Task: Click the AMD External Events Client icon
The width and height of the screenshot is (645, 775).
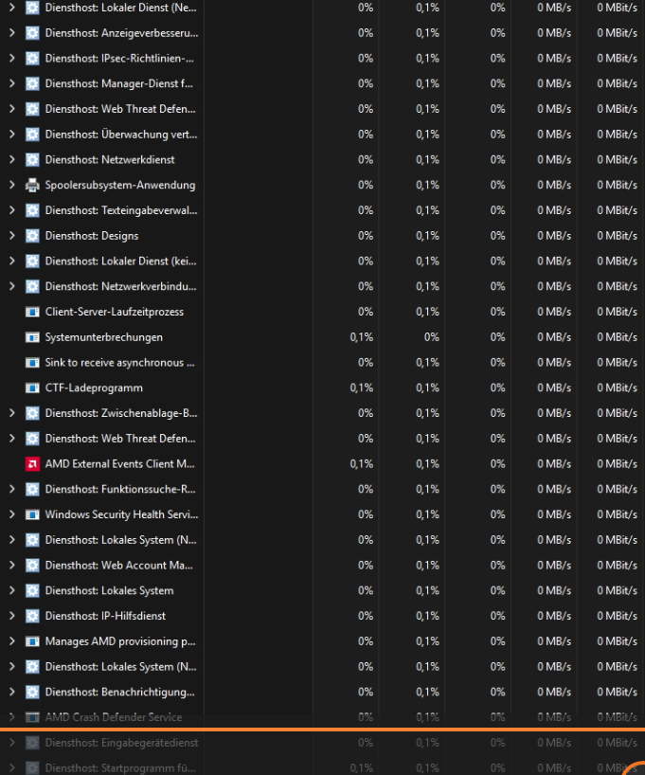Action: 32,463
